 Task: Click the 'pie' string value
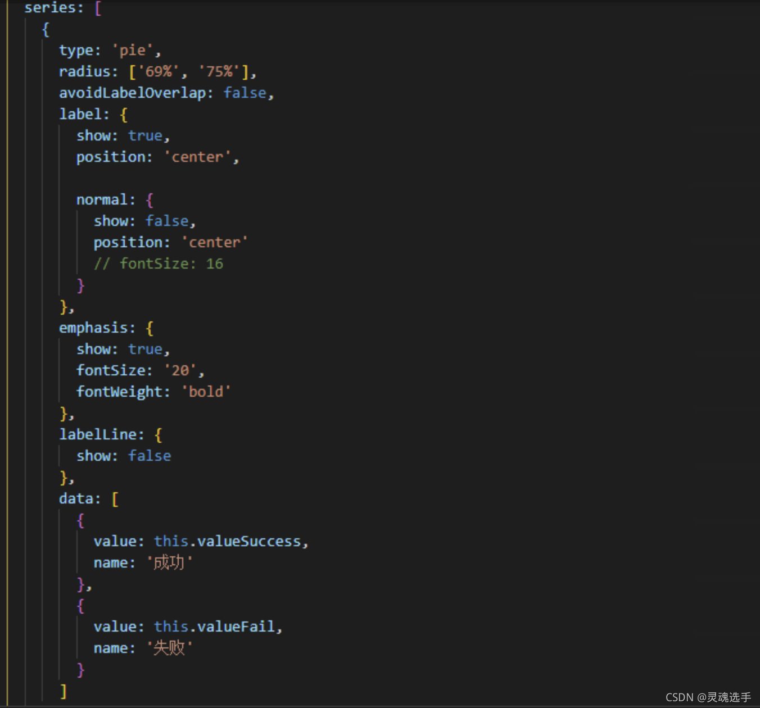pyautogui.click(x=133, y=51)
